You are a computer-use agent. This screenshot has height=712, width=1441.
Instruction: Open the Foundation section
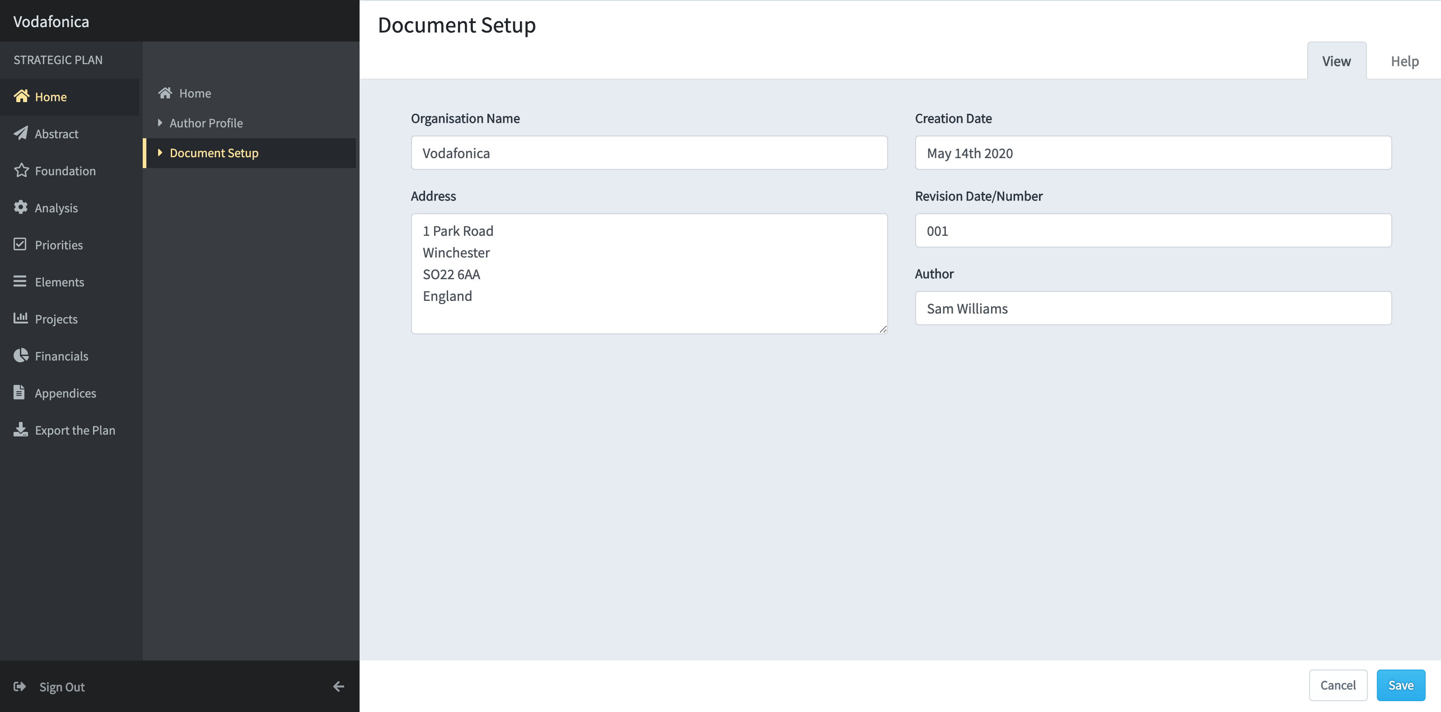[x=70, y=171]
